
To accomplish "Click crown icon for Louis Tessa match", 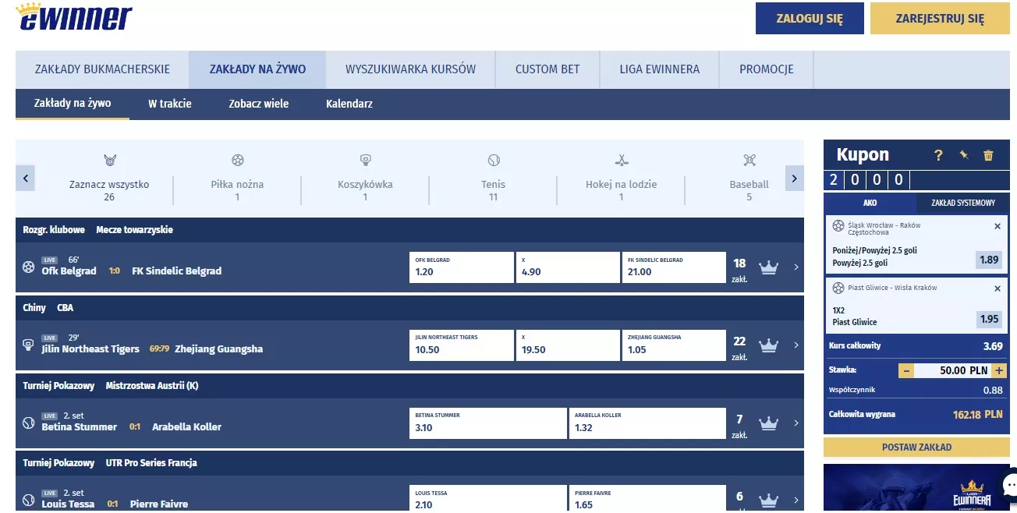I will click(769, 500).
